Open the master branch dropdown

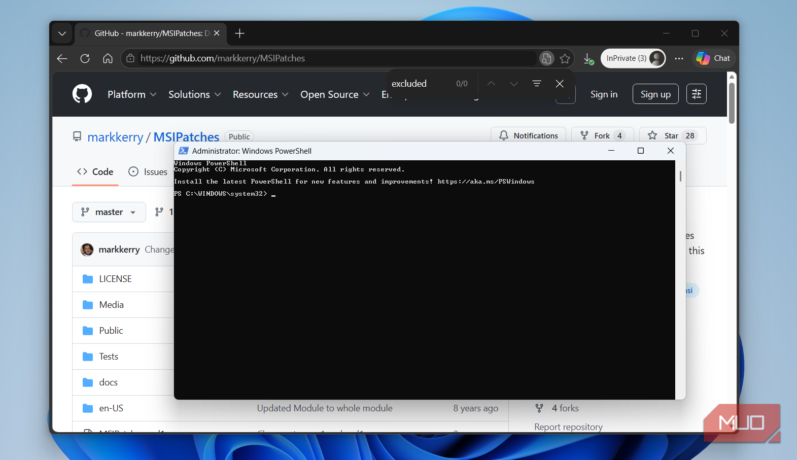tap(109, 212)
